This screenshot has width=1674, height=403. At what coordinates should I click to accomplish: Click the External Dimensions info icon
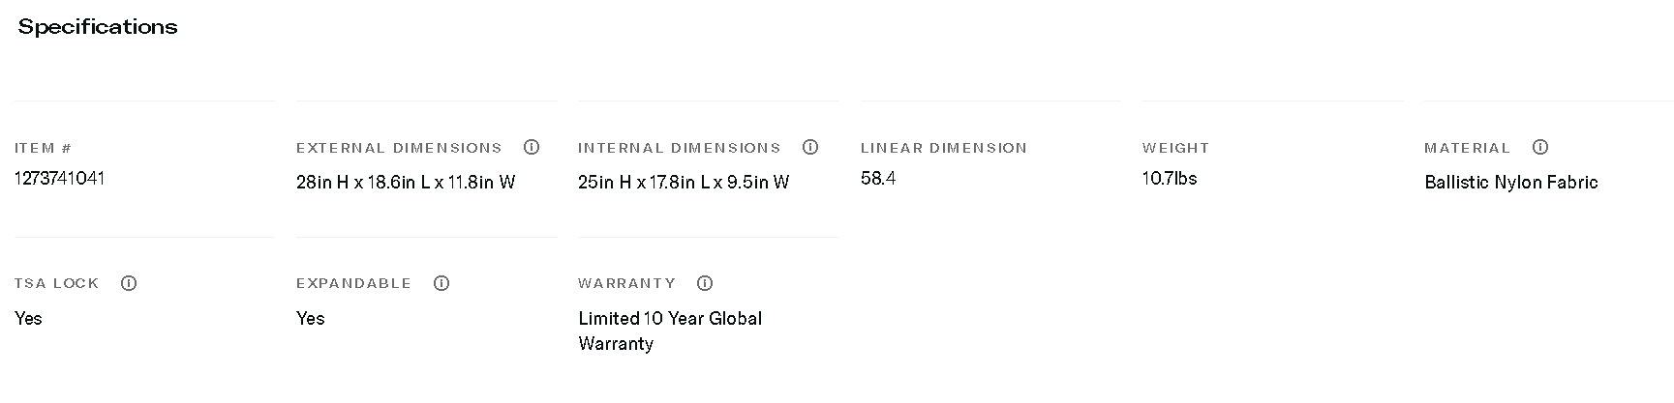pos(531,148)
